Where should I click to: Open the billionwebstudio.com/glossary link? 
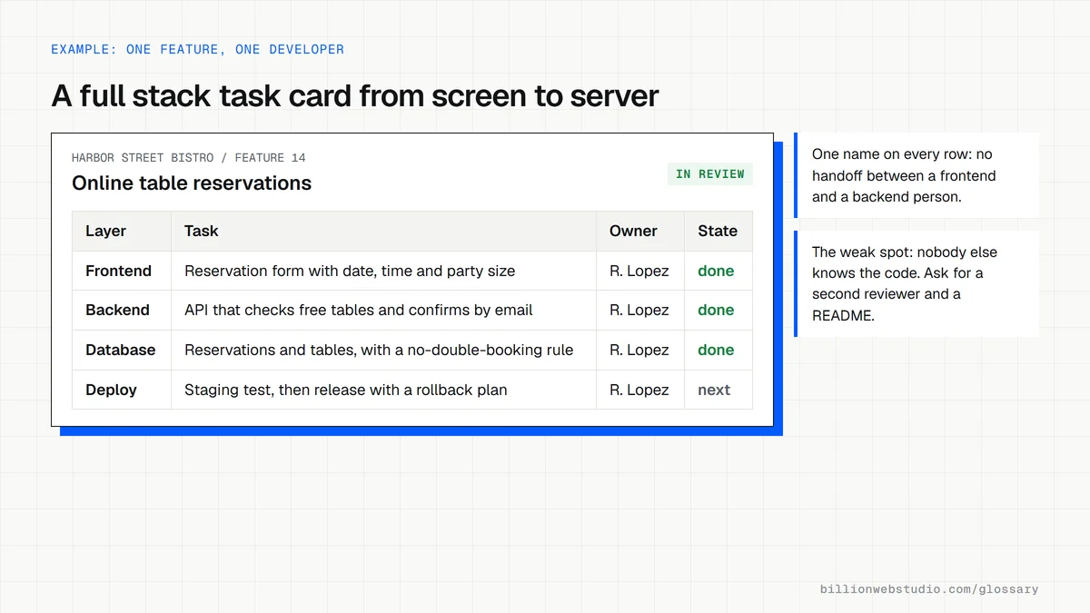[929, 589]
